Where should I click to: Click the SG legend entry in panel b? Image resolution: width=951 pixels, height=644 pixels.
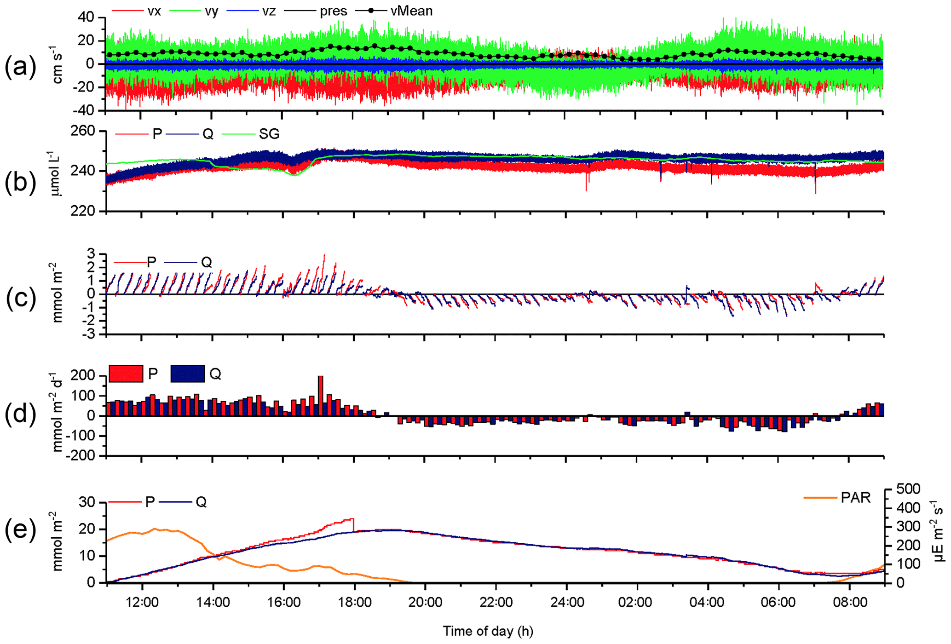pos(269,134)
